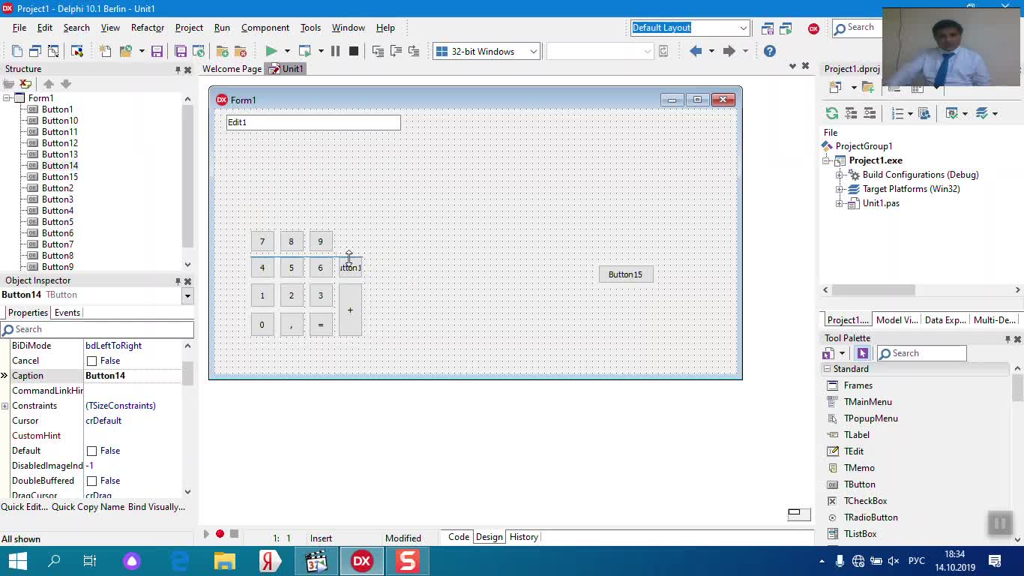Click the Help question mark icon
The width and height of the screenshot is (1024, 576).
pyautogui.click(x=770, y=51)
